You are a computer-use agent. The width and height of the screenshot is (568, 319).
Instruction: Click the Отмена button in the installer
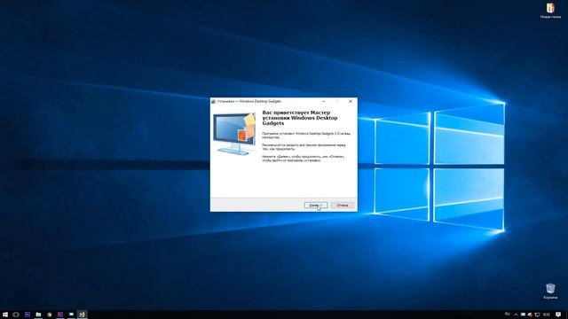(342, 205)
